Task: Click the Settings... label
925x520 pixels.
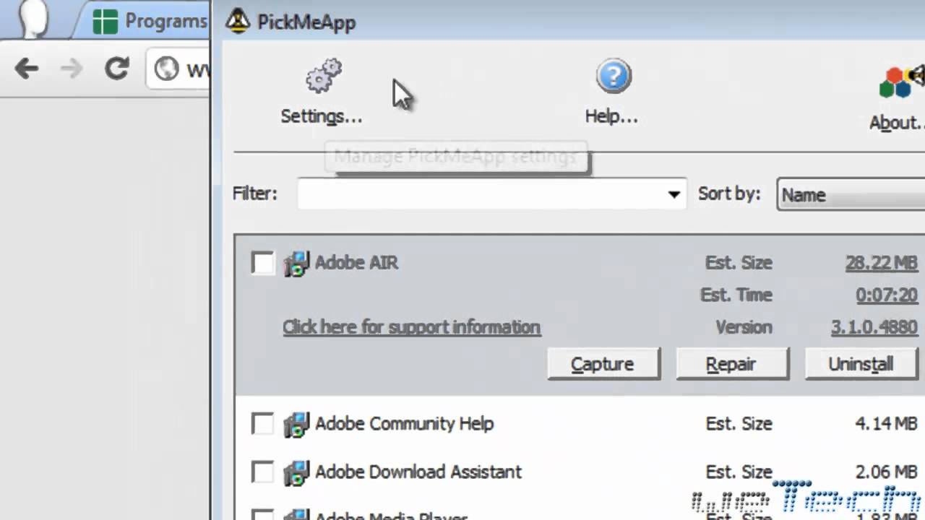Action: [321, 116]
